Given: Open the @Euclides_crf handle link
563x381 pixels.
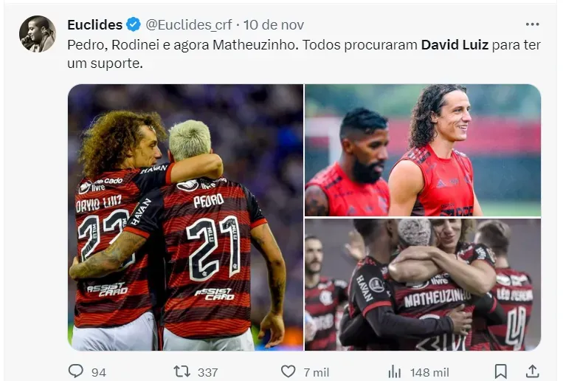Looking at the screenshot, I should pos(188,25).
